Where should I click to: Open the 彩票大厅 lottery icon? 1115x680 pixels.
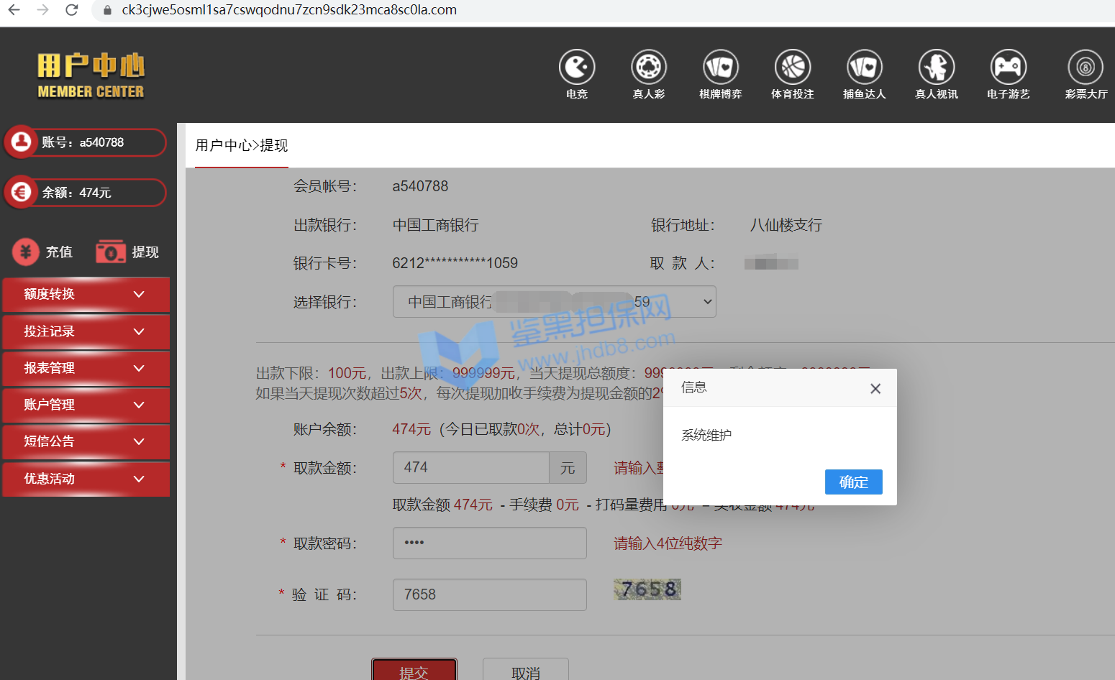click(1085, 68)
